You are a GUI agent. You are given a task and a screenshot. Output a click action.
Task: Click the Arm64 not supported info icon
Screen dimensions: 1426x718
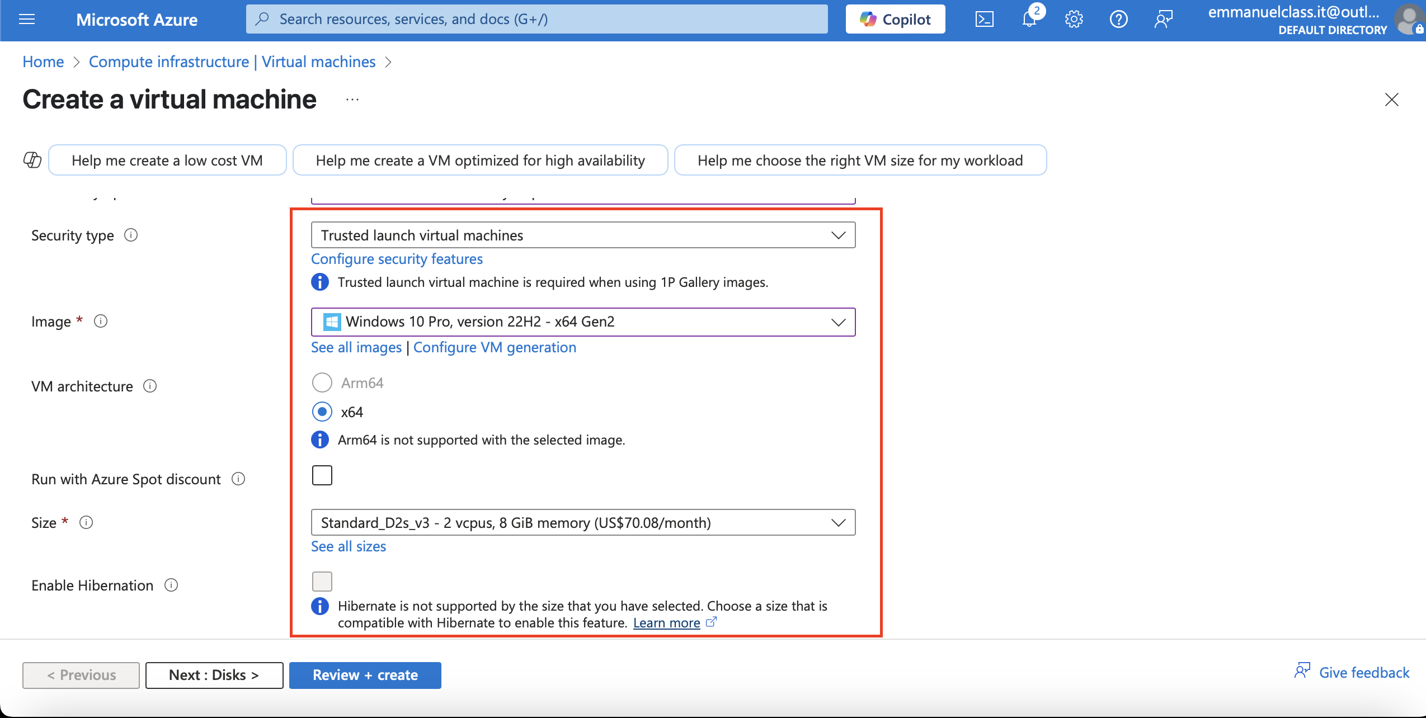click(x=320, y=440)
